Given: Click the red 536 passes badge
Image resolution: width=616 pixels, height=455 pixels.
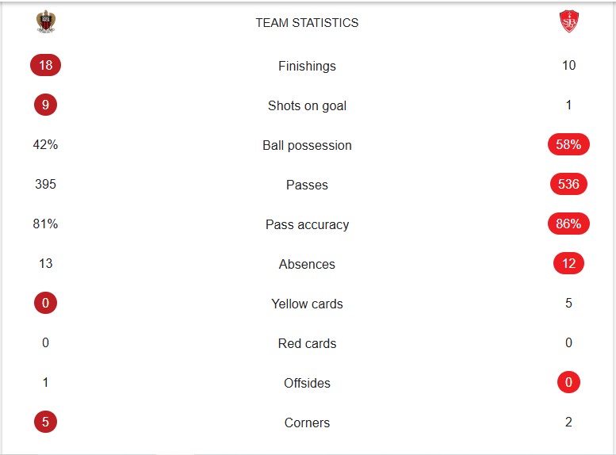Looking at the screenshot, I should click(568, 184).
